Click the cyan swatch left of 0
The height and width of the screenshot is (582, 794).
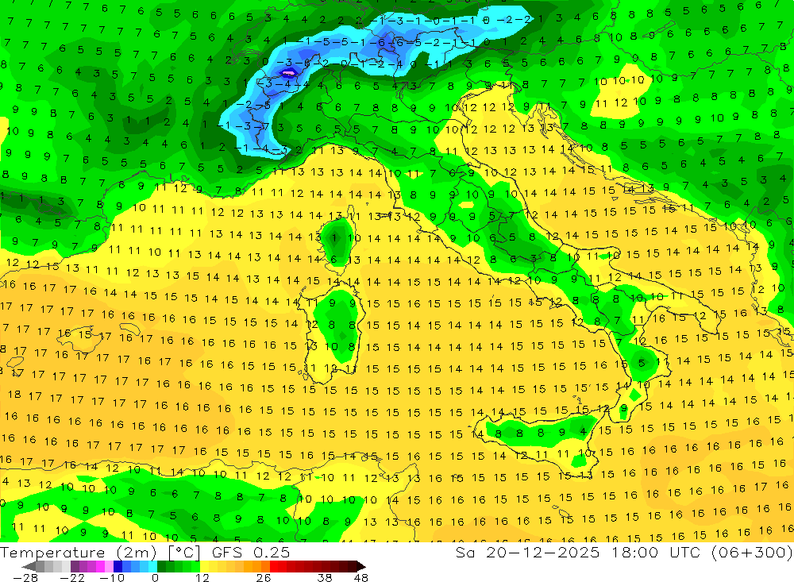(152, 566)
